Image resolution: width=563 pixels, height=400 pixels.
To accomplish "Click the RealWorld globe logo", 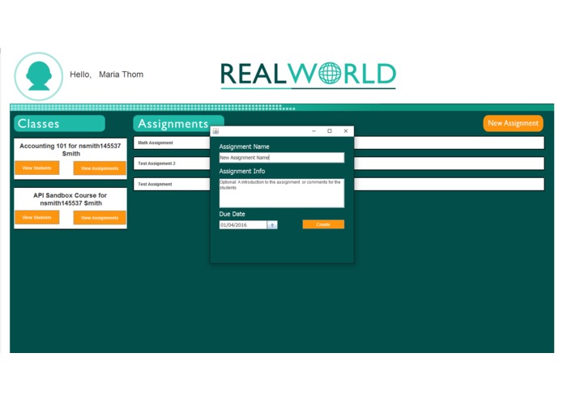I will click(x=308, y=75).
